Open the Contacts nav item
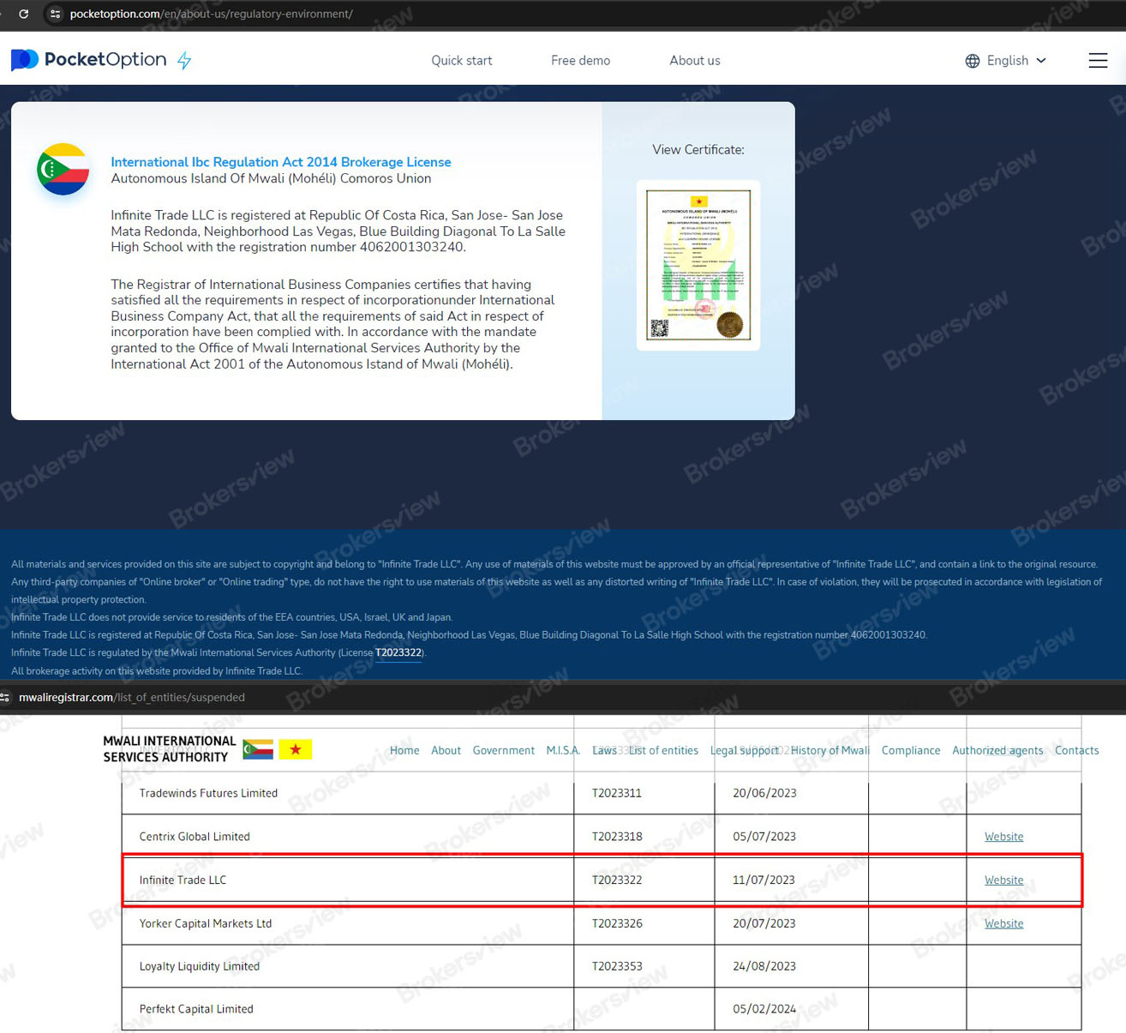Image resolution: width=1126 pixels, height=1033 pixels. [1076, 750]
